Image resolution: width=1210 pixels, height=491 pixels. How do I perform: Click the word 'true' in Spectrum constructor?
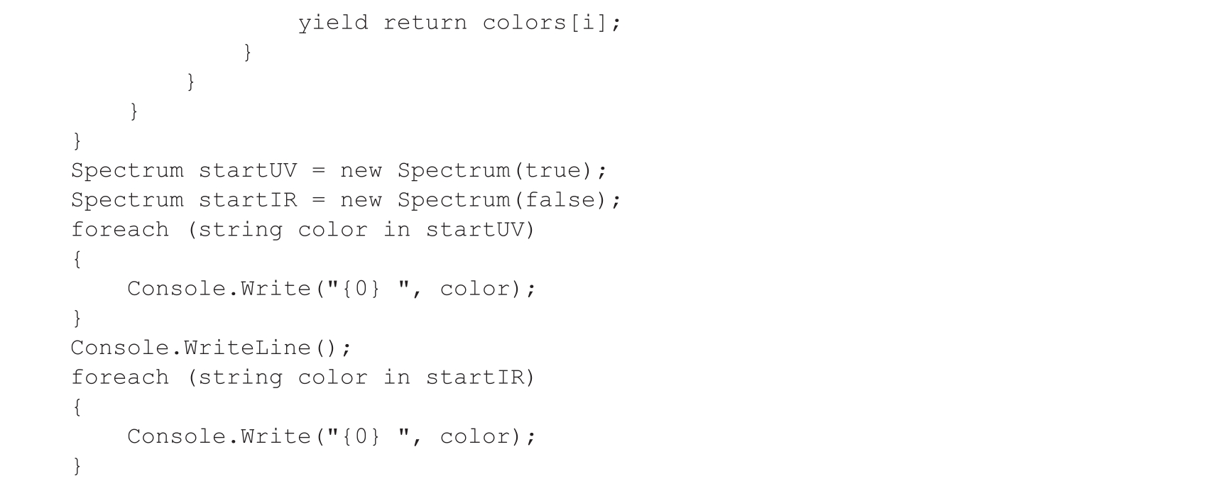tap(552, 171)
